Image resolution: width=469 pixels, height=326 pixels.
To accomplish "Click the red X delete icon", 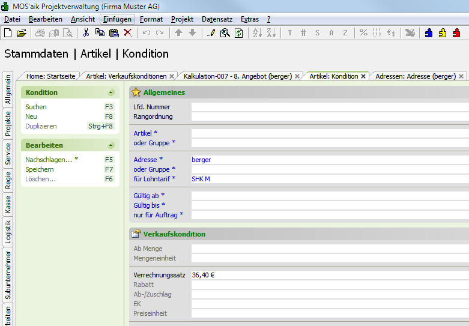I will (127, 32).
